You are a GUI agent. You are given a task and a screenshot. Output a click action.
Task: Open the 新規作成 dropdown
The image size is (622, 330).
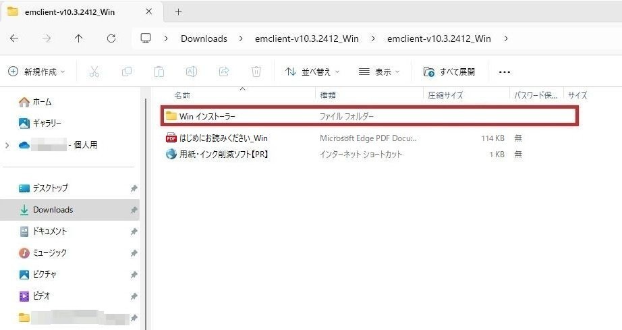(x=36, y=72)
